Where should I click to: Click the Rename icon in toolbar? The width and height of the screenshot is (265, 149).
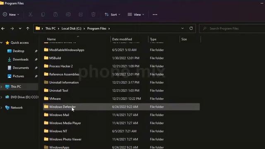68,14
